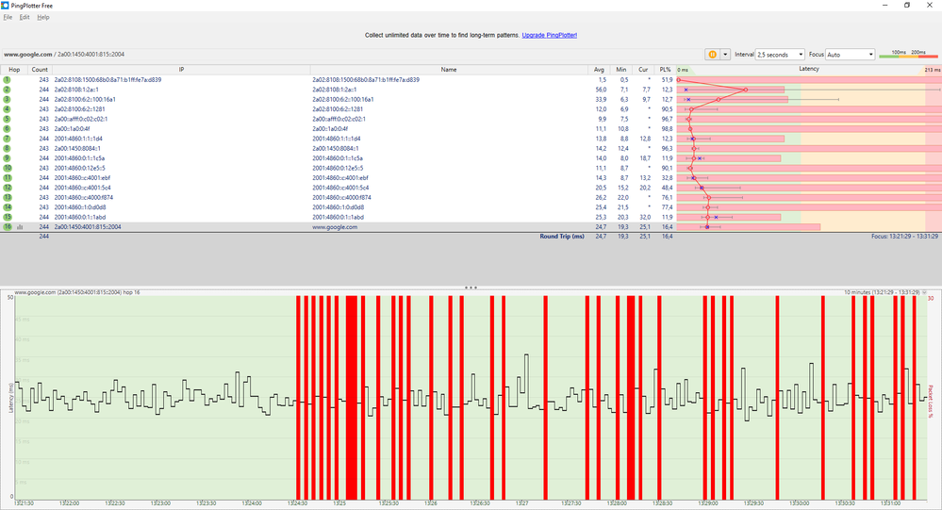Sort by the Avg column header
This screenshot has width=942, height=510.
(x=599, y=70)
